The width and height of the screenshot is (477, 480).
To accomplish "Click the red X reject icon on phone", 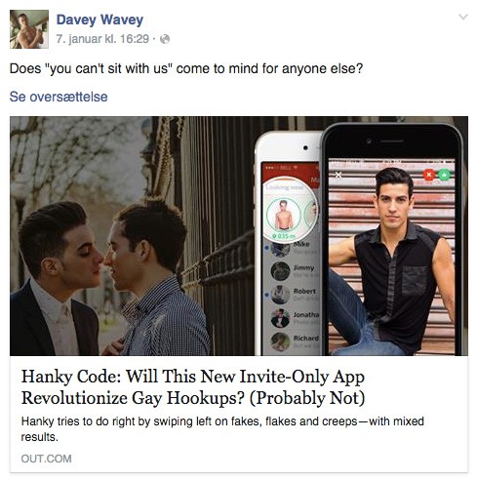I will pos(429,175).
